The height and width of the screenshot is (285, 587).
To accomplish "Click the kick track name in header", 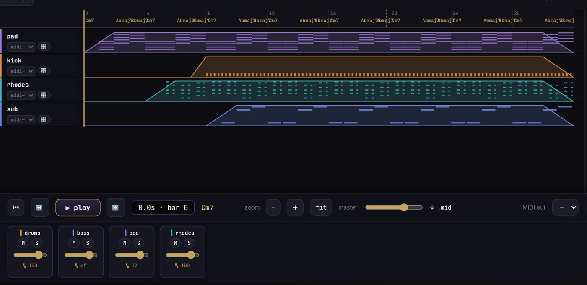I will pos(14,61).
